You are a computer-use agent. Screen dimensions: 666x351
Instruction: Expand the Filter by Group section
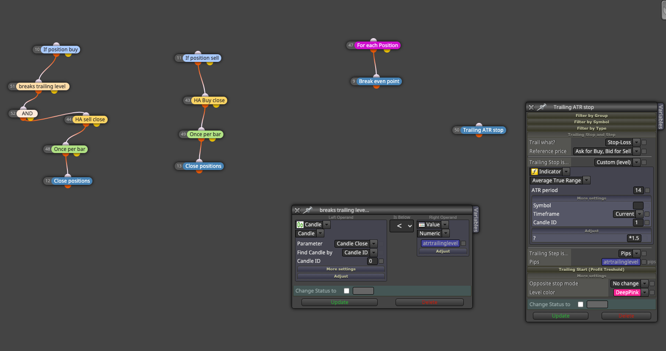point(591,116)
